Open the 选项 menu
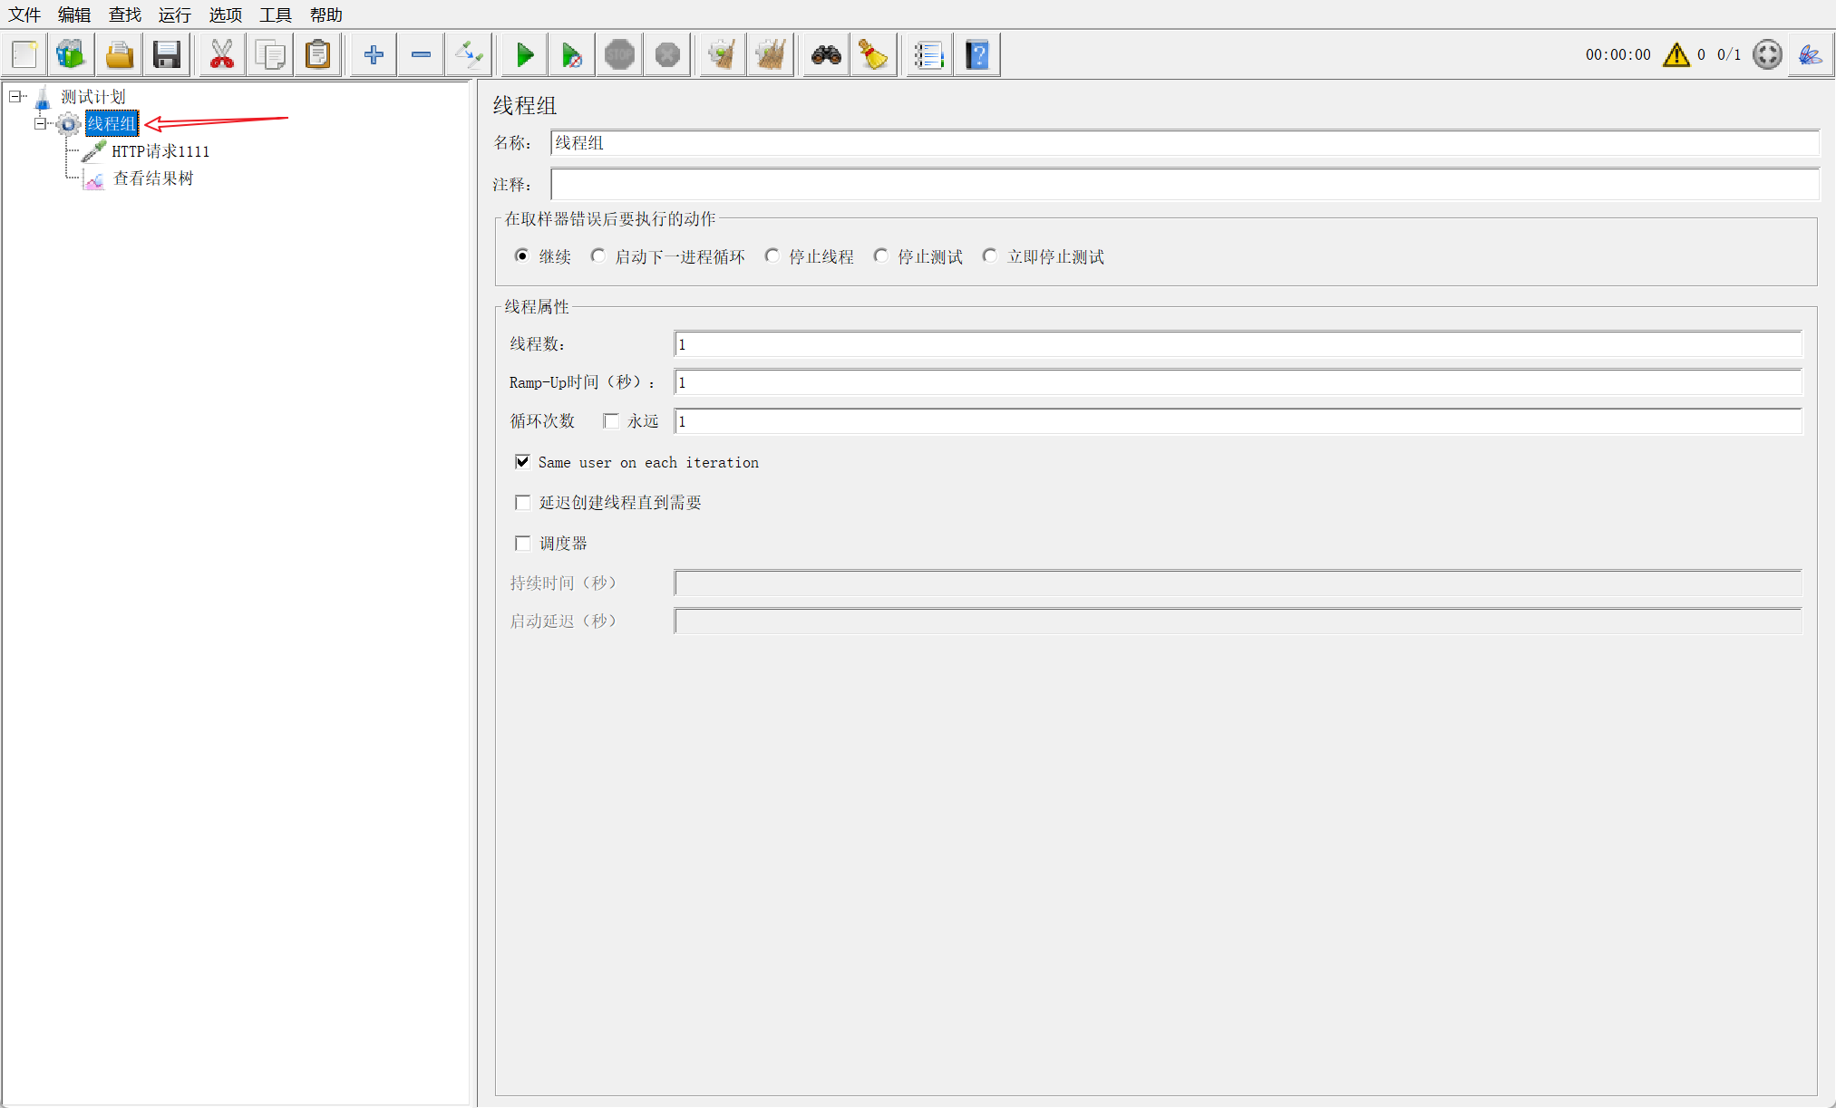The image size is (1836, 1108). click(x=226, y=14)
